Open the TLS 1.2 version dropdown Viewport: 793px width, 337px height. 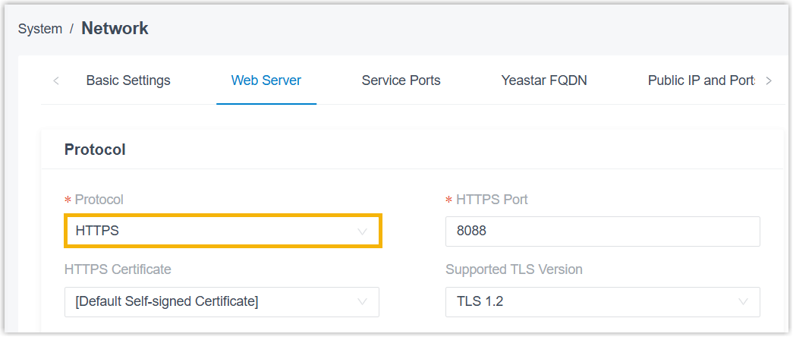pyautogui.click(x=592, y=302)
